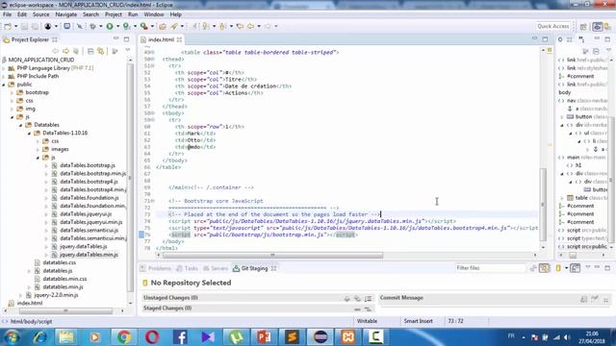Expand the bootstrap folder
The image size is (616, 346).
click(x=13, y=92)
